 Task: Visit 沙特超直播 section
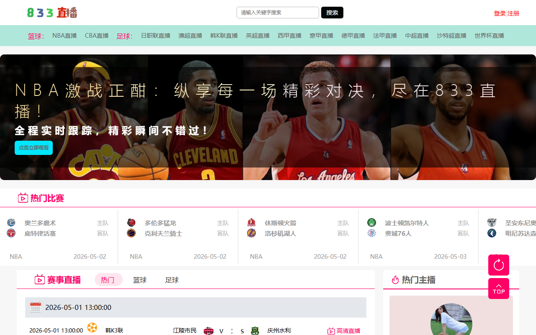(451, 36)
